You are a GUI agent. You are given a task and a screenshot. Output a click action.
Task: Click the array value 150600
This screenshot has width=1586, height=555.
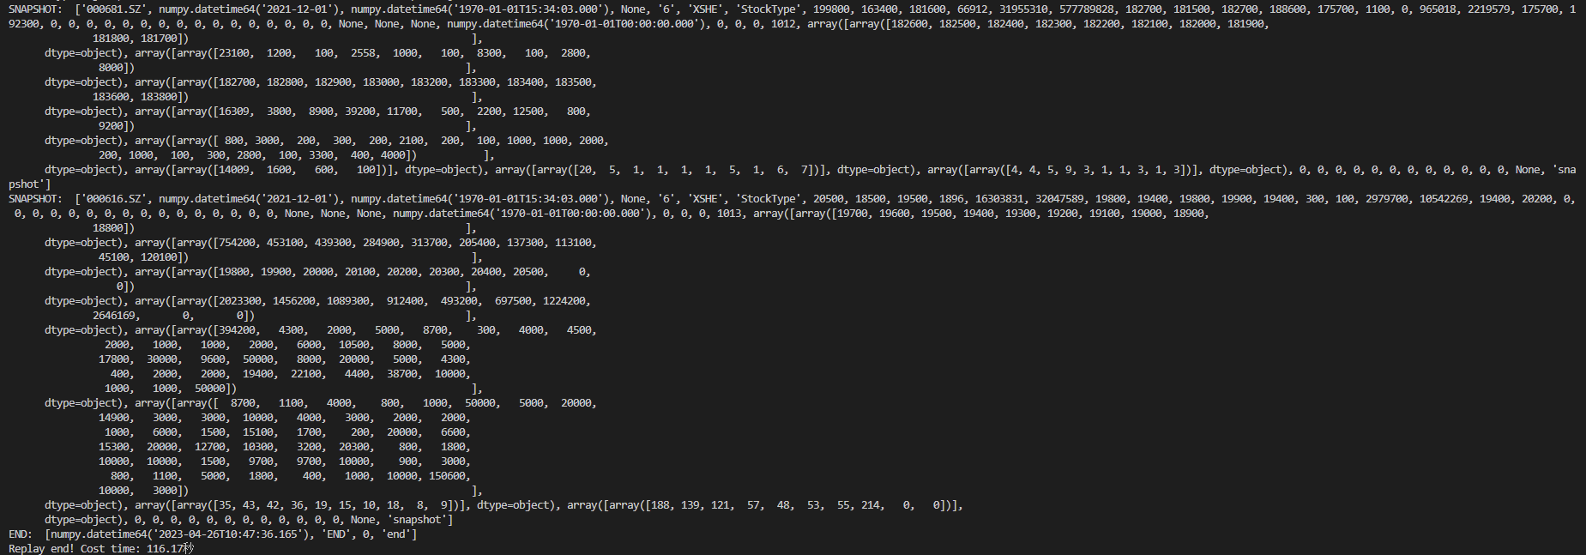coord(449,476)
